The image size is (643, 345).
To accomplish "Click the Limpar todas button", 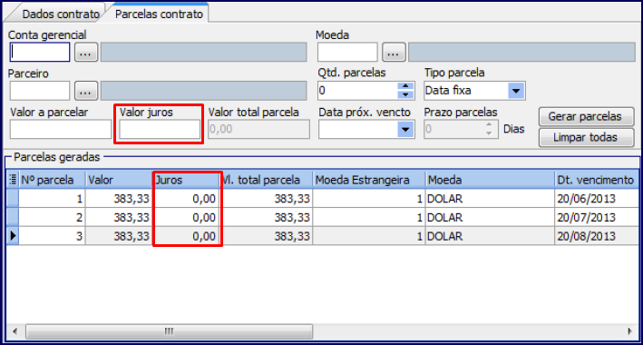I will point(587,137).
